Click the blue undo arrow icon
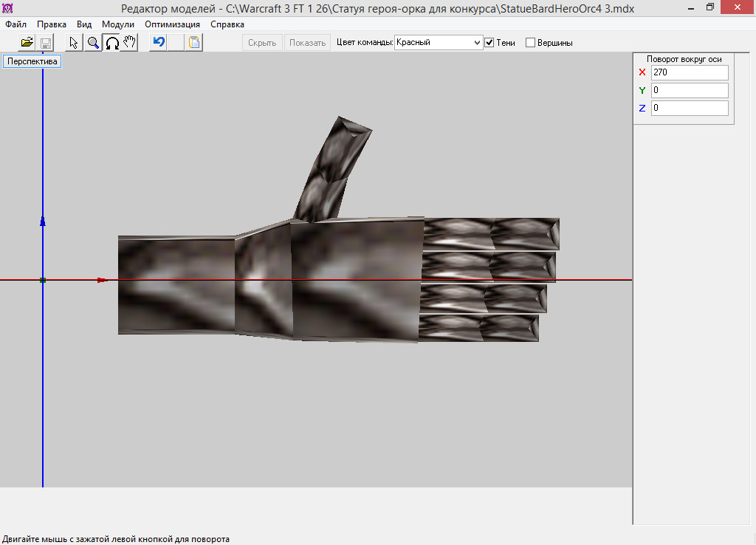This screenshot has width=756, height=545. (158, 43)
